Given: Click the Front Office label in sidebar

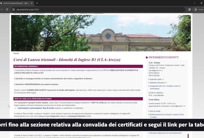Looking at the screenshot, I should pyautogui.click(x=154, y=100).
